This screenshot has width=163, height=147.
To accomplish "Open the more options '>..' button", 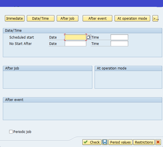I will tap(155, 18).
